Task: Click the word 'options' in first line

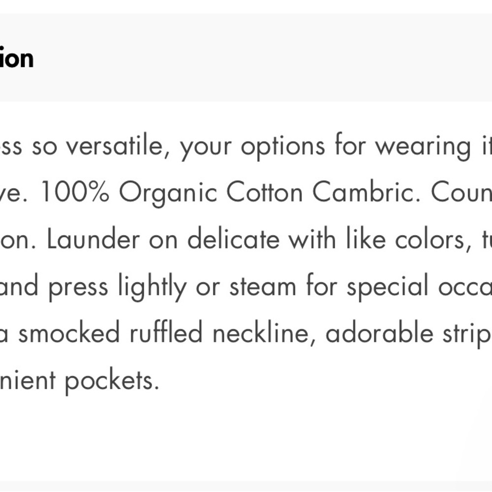Action: (x=283, y=147)
